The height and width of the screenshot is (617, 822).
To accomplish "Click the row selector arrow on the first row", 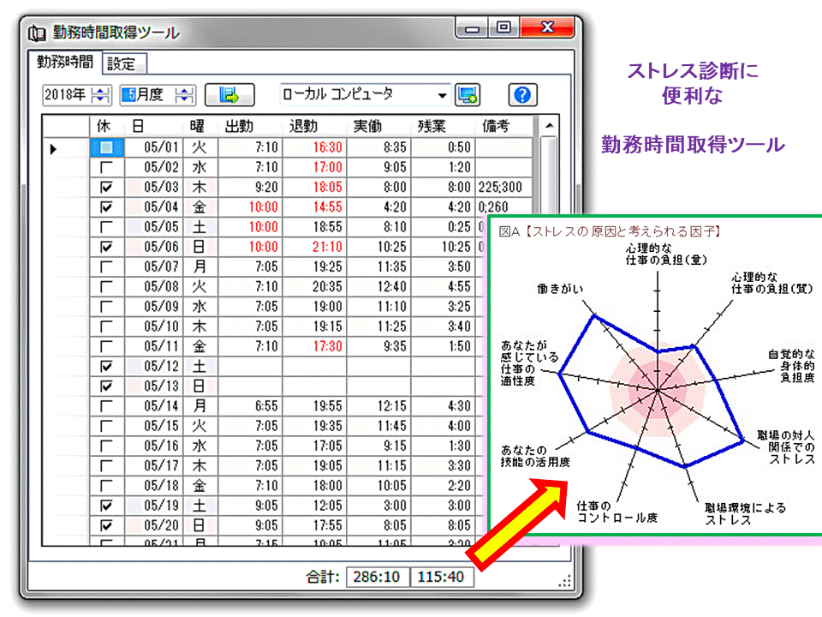I will 53,148.
